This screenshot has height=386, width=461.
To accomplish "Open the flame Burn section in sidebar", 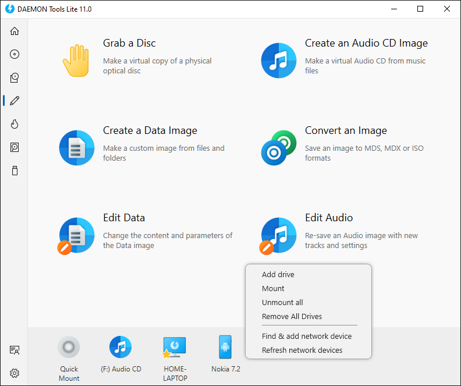I will (15, 124).
